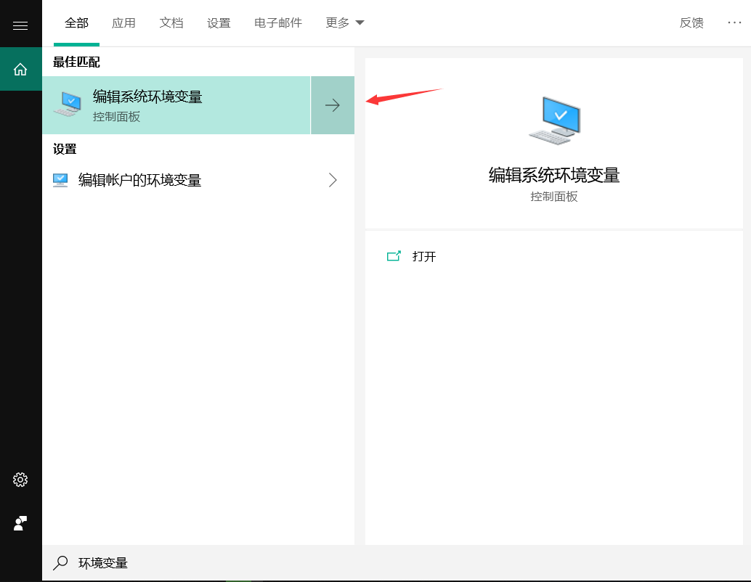Click the open icon next to 打开
Image resolution: width=751 pixels, height=582 pixels.
click(x=394, y=256)
